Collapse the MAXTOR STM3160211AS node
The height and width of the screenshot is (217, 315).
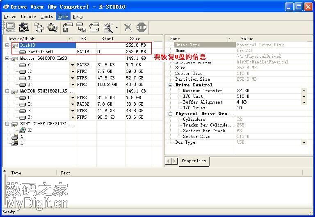[x=7, y=91]
